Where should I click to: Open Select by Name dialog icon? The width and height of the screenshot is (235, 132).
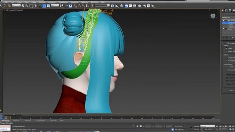[27, 6]
